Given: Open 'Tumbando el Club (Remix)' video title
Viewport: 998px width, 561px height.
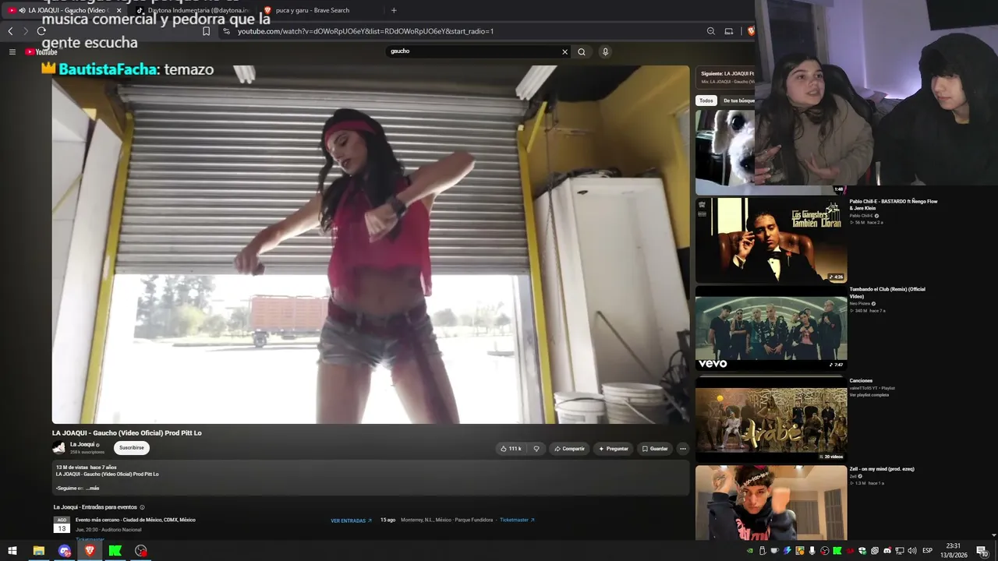Looking at the screenshot, I should 887,292.
